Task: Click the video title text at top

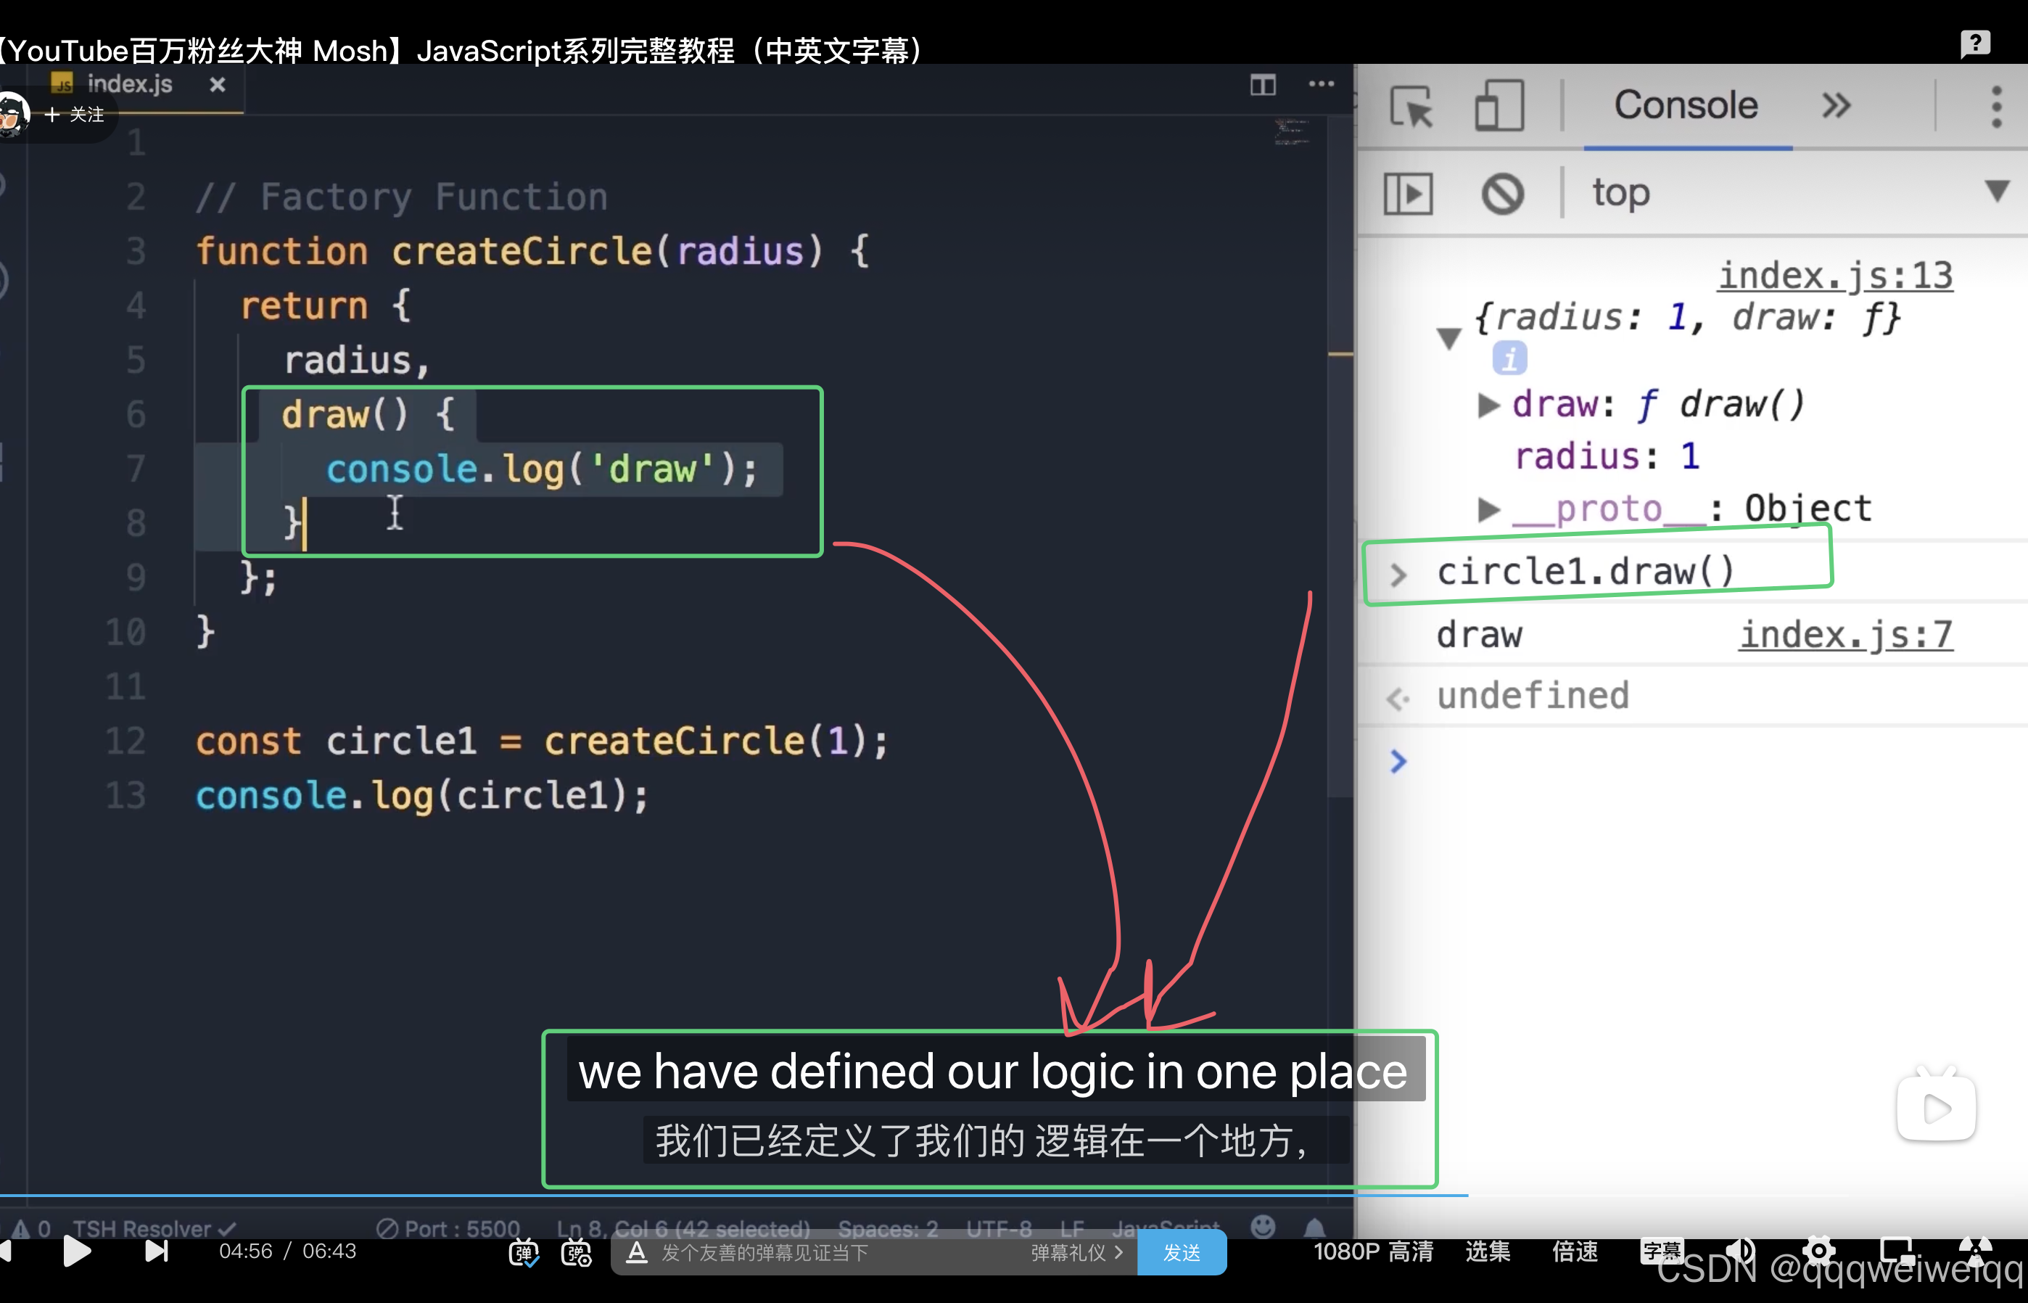Action: 463,50
